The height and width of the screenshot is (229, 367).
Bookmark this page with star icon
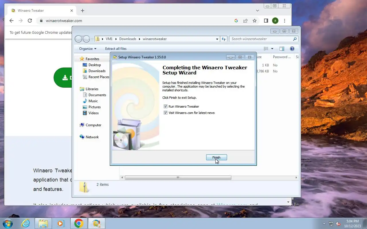pyautogui.click(x=254, y=21)
